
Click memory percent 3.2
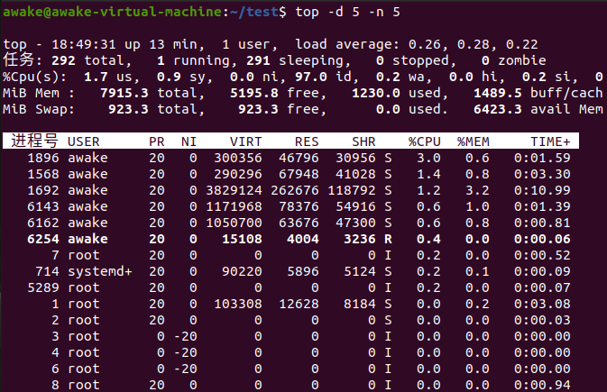point(477,190)
